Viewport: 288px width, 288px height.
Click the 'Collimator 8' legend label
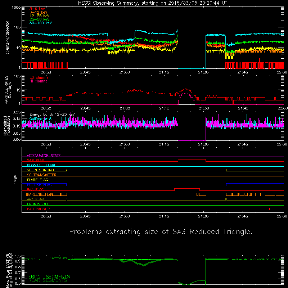pos(40,119)
